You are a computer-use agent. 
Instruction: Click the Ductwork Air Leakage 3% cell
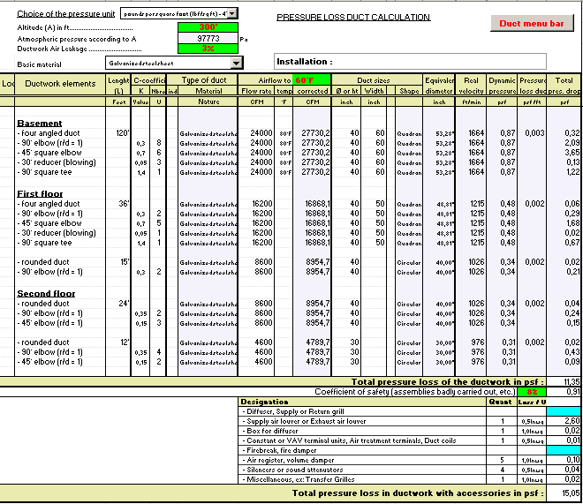pyautogui.click(x=208, y=49)
